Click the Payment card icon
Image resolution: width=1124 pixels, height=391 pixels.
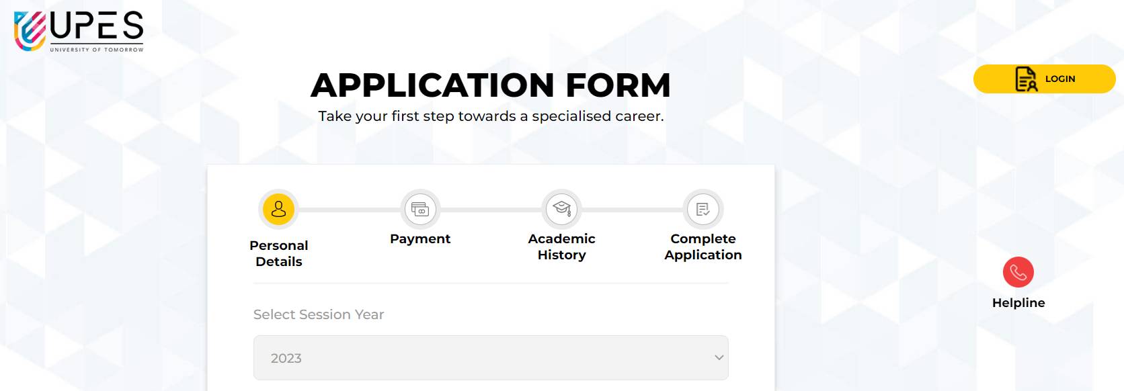click(421, 209)
